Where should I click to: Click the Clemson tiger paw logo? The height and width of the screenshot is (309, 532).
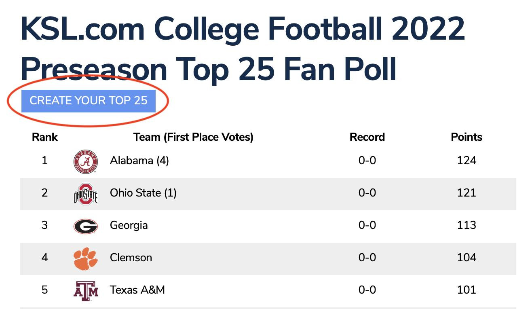coord(86,258)
